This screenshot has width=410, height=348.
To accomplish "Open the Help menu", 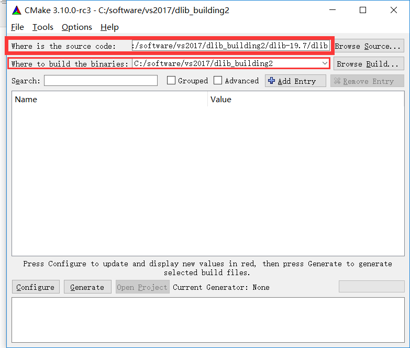I will 109,27.
